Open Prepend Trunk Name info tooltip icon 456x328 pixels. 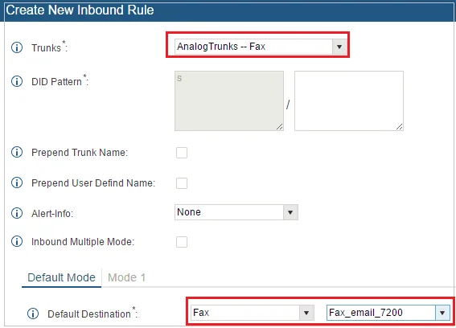click(x=17, y=152)
